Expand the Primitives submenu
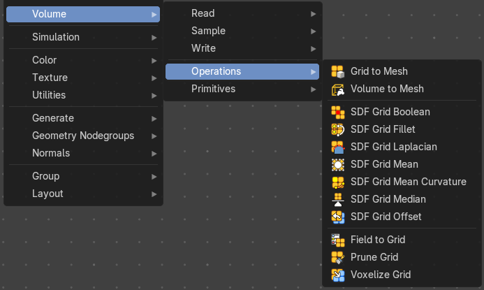The image size is (484, 290). pyautogui.click(x=242, y=89)
